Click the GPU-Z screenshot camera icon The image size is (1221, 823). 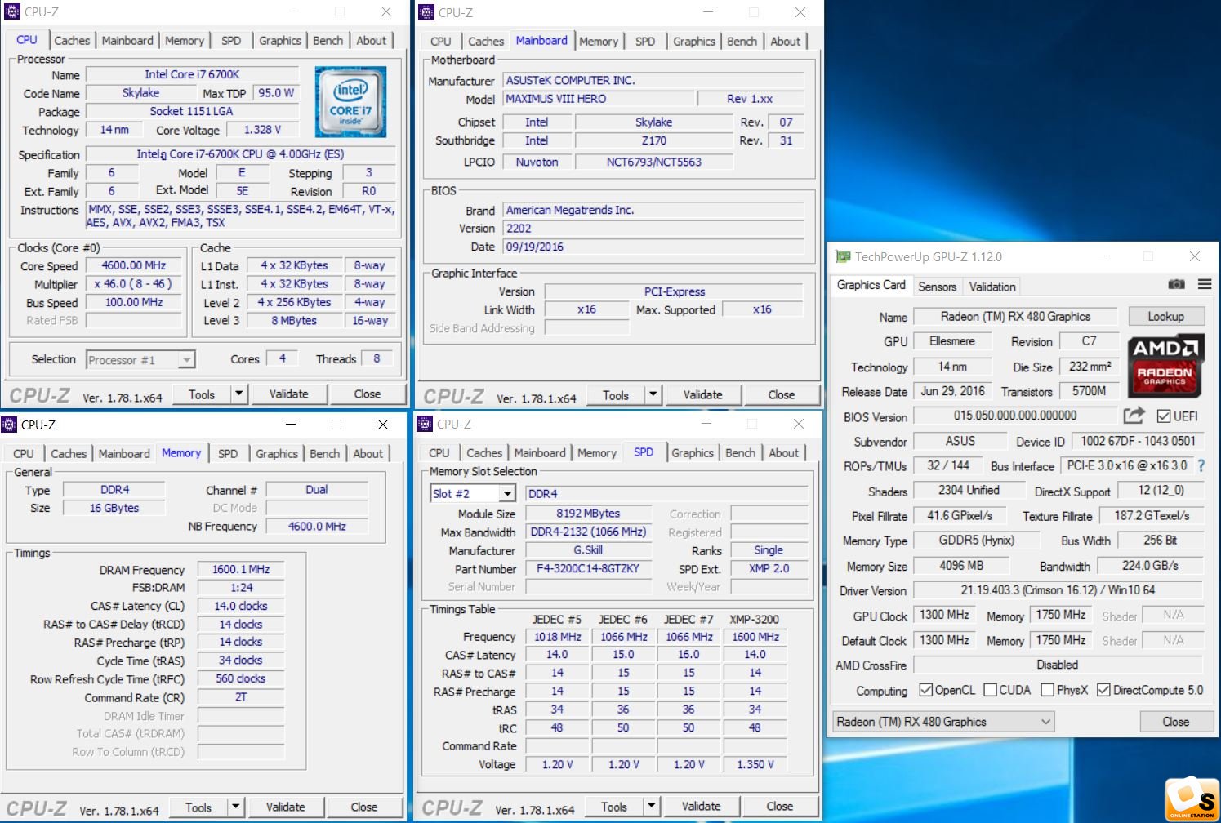coord(1176,285)
